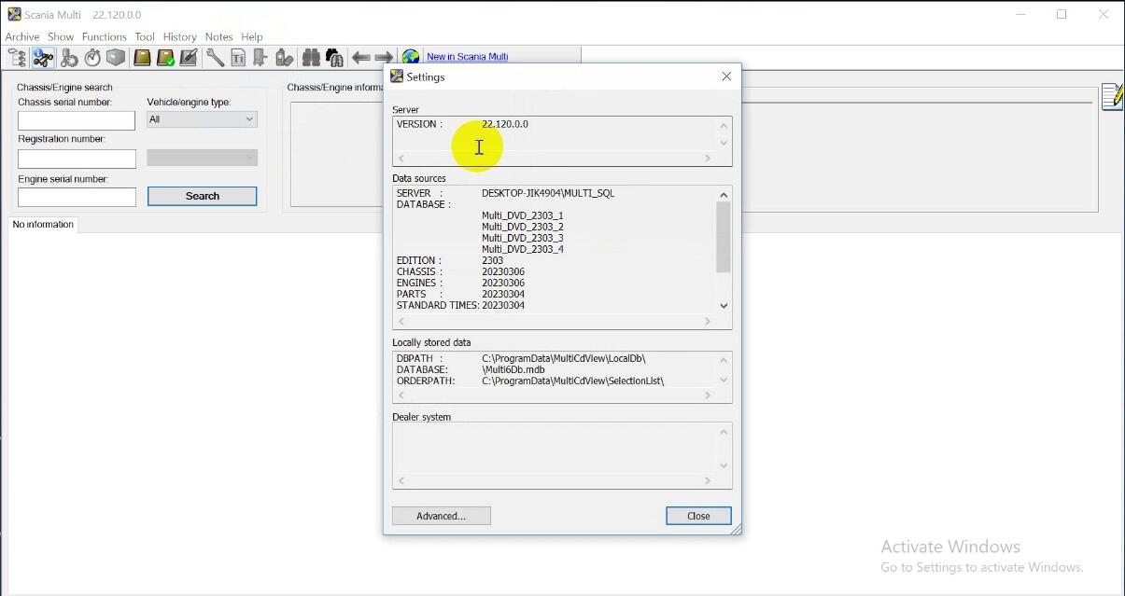The height and width of the screenshot is (596, 1125).
Task: Click the DESKTOP-JIK4904\MULTI_SQL server text
Action: coord(548,193)
